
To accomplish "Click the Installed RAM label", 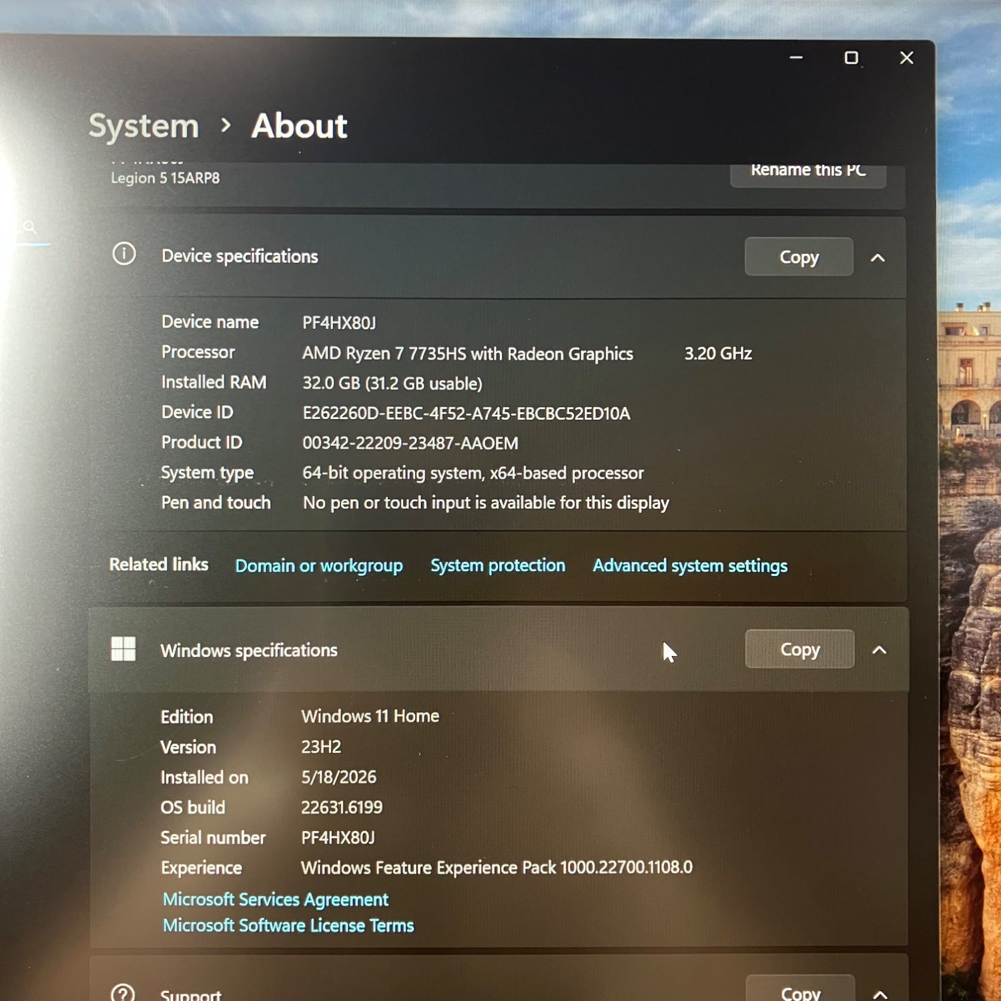I will click(214, 382).
